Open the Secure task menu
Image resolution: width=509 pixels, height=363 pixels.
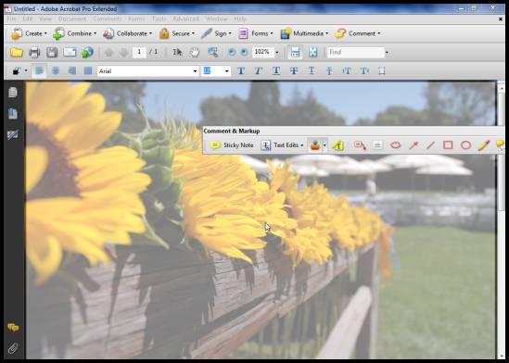(x=177, y=33)
